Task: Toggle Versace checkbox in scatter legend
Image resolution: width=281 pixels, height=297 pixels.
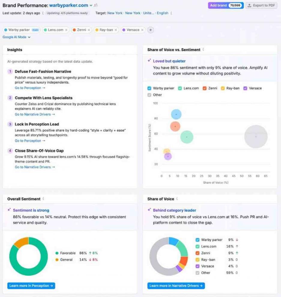Action: (x=245, y=88)
